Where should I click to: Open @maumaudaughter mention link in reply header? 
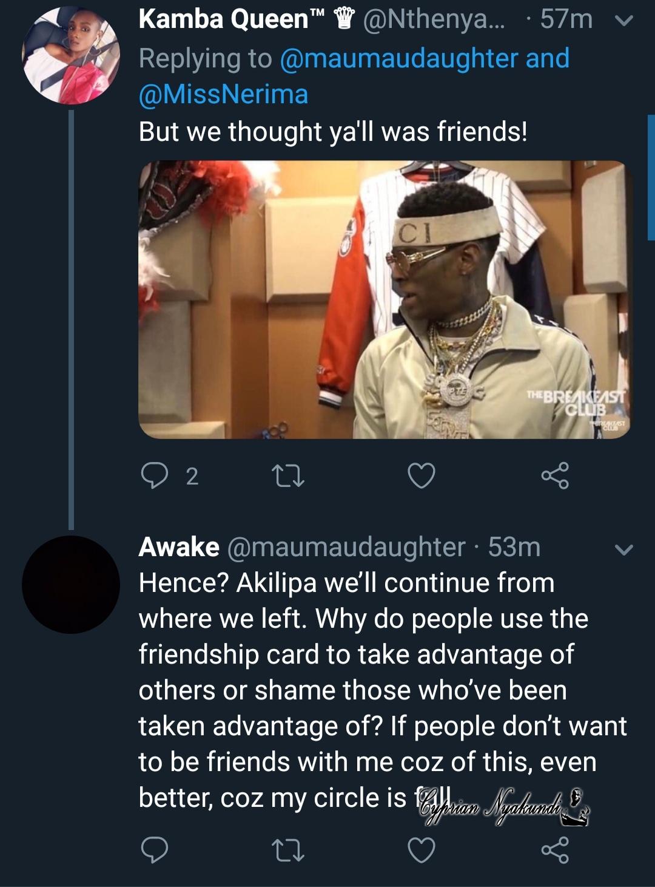click(x=399, y=59)
